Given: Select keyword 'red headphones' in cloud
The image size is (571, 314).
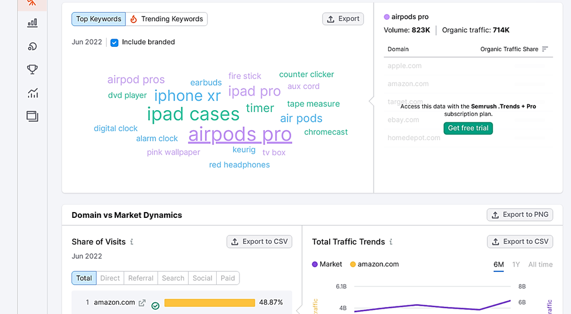Looking at the screenshot, I should point(240,165).
